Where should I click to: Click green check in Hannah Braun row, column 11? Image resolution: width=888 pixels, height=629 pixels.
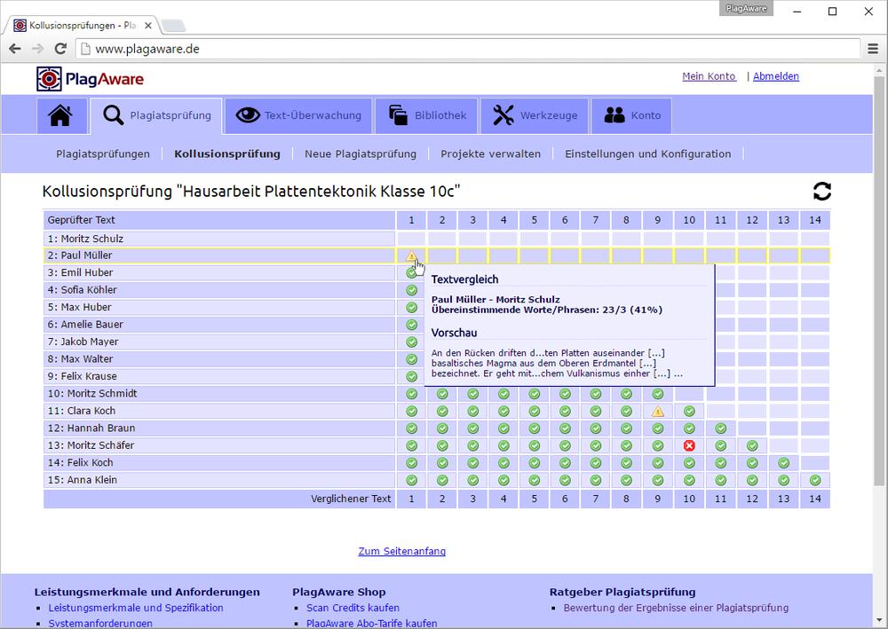tap(720, 429)
